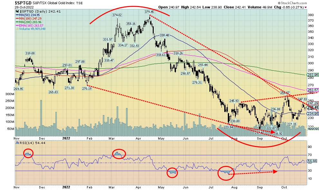Click the red circle at RSI March peak

click(x=119, y=154)
